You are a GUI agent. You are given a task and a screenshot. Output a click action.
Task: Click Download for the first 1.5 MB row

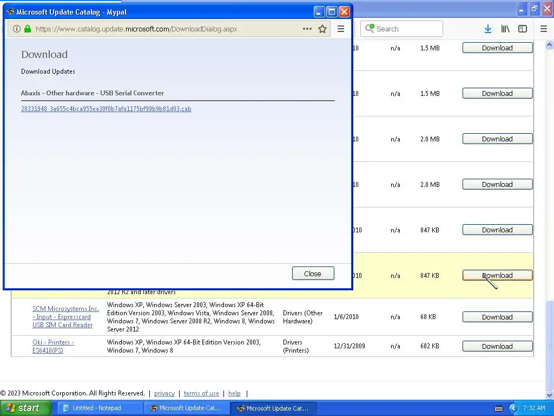(x=498, y=48)
